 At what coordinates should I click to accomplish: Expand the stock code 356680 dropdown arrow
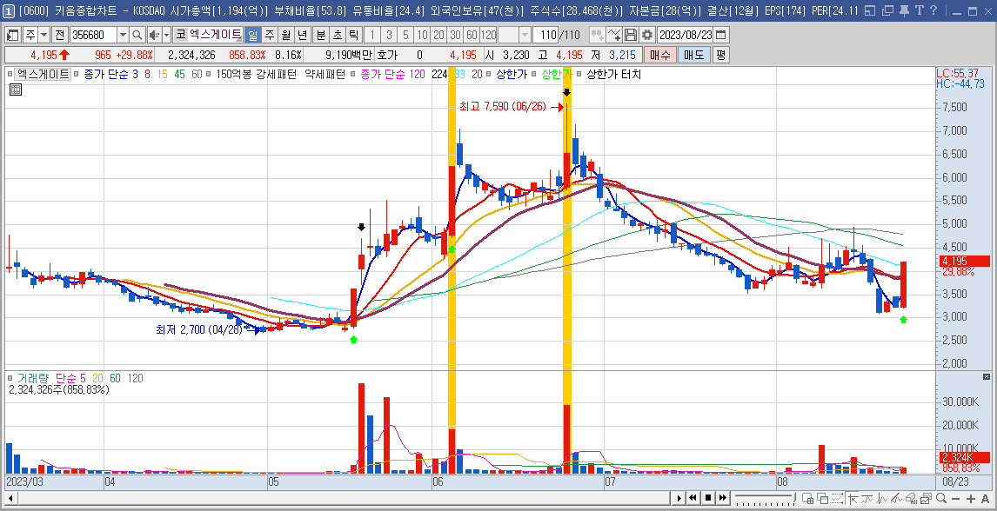point(124,34)
